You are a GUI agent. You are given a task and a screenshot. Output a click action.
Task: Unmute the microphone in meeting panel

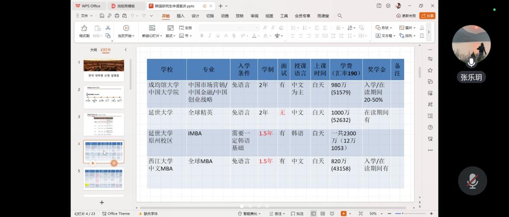[472, 181]
